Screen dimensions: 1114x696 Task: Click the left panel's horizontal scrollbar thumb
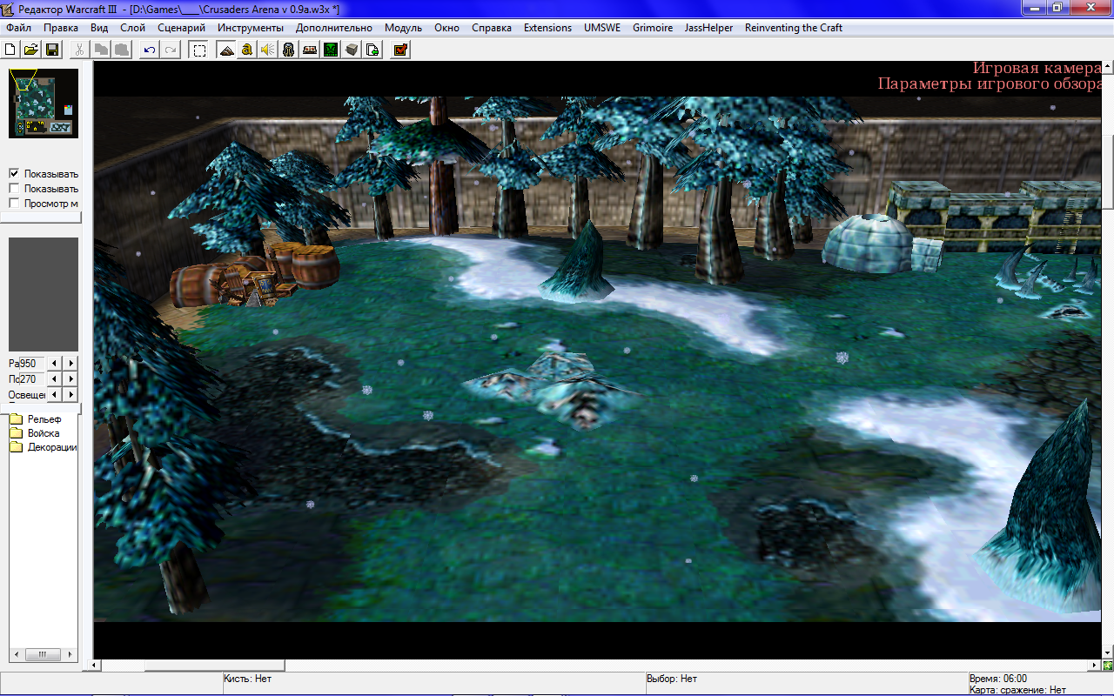[41, 654]
